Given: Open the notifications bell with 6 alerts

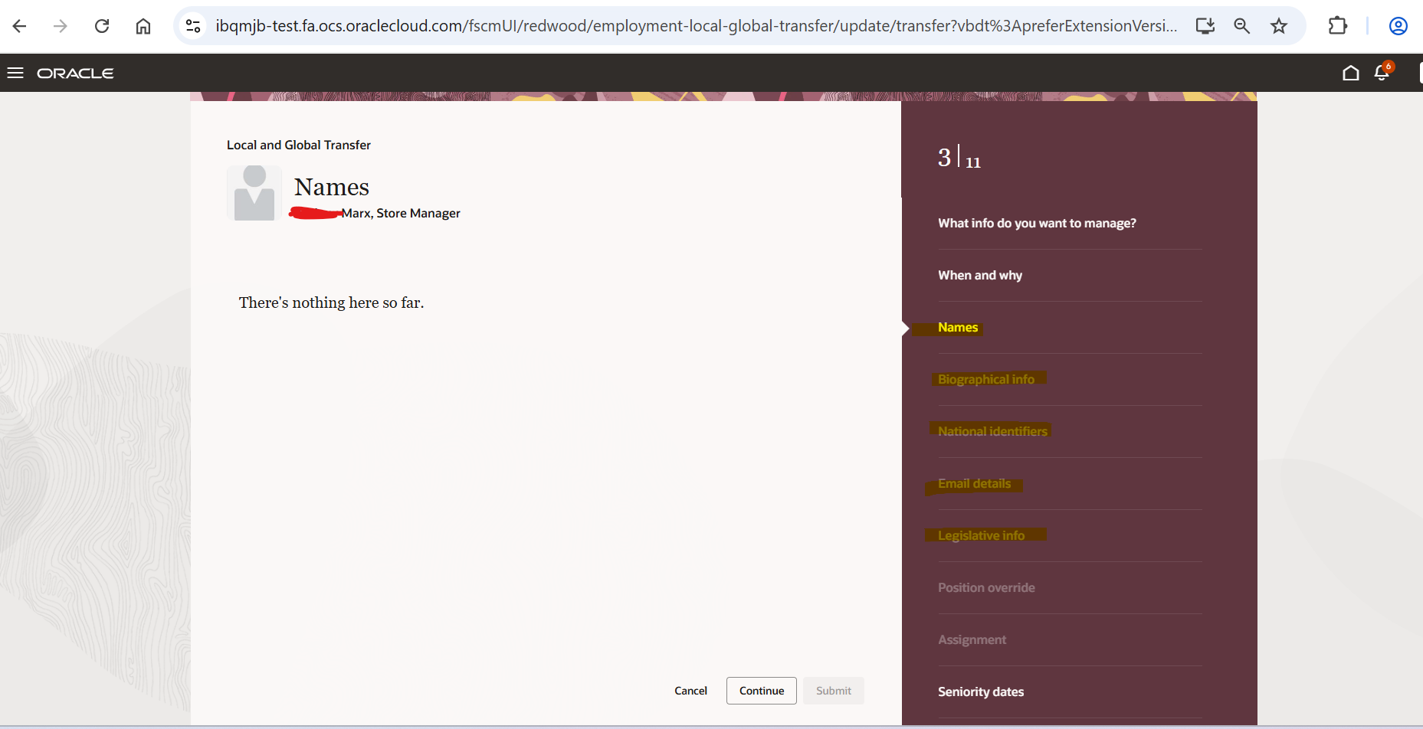Looking at the screenshot, I should [1382, 73].
